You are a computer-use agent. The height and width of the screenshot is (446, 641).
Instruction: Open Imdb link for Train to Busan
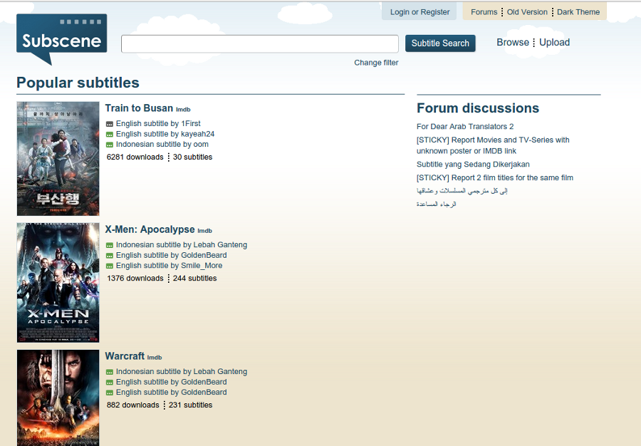(183, 110)
